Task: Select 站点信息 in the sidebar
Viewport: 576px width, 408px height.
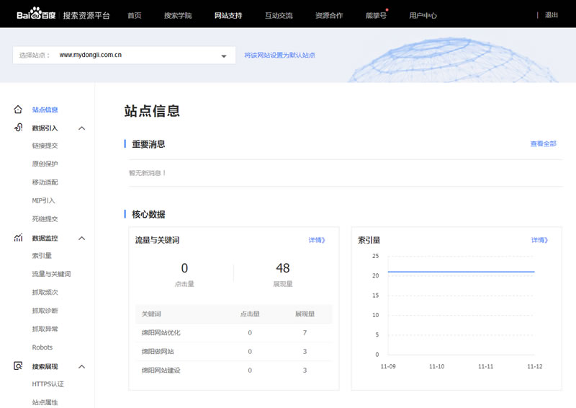Action: pyautogui.click(x=45, y=110)
